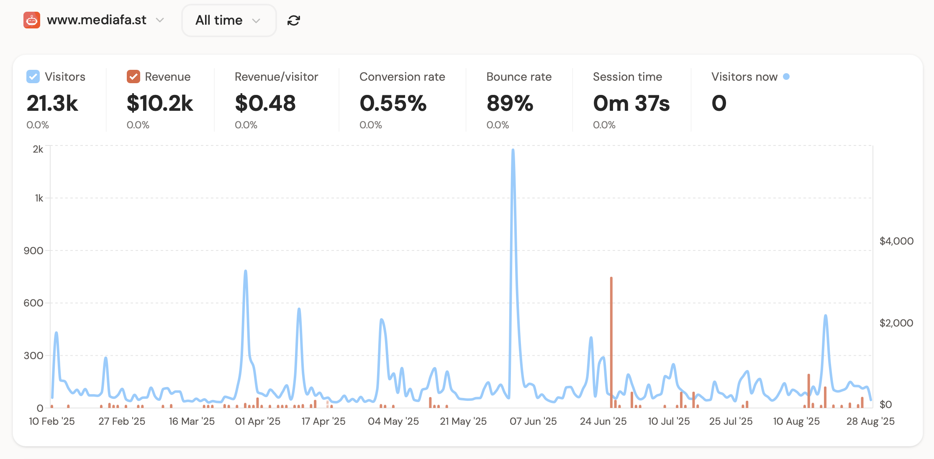The width and height of the screenshot is (934, 459).
Task: Uncheck the Visitors checkbox
Action: pyautogui.click(x=33, y=76)
